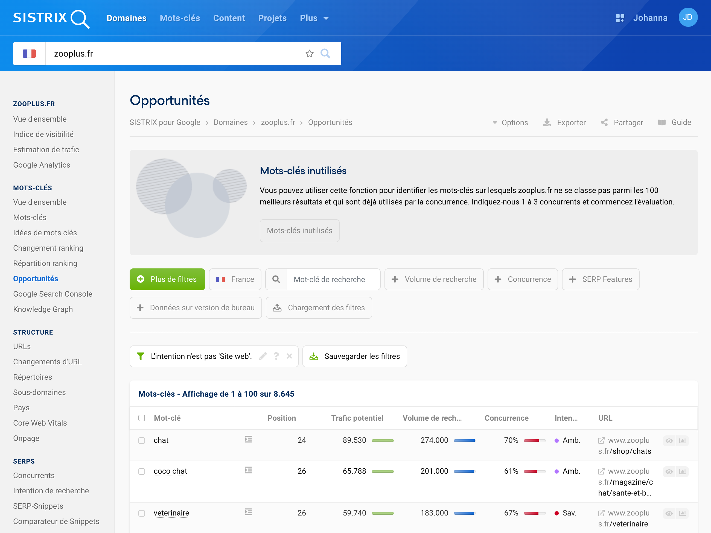Sort by the Trafic potentiel column header
The height and width of the screenshot is (533, 711).
[357, 418]
